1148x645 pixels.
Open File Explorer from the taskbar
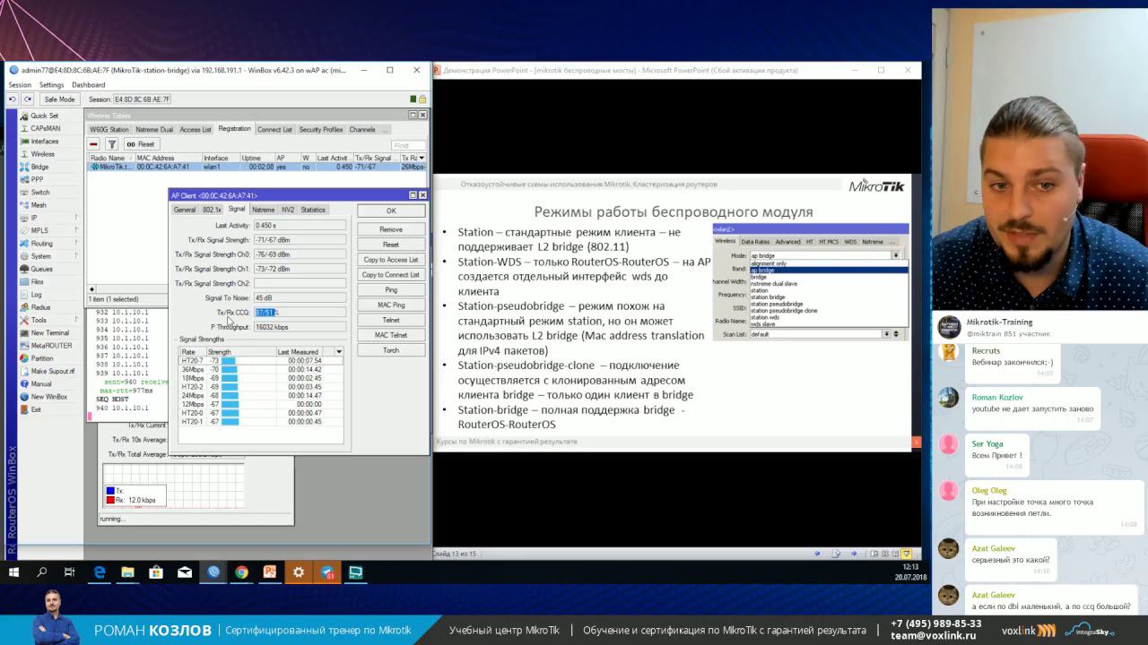coord(127,572)
